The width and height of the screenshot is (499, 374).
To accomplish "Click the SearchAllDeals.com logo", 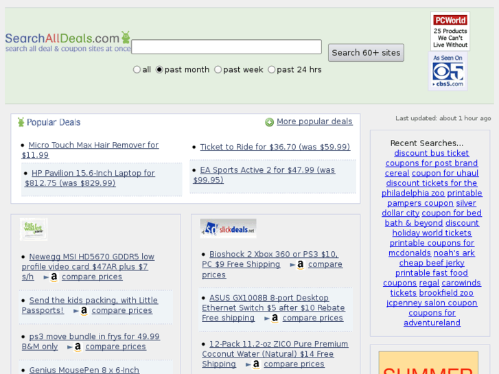I will [68, 42].
